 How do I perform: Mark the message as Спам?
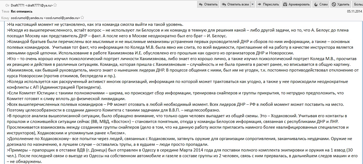[x=321, y=4]
